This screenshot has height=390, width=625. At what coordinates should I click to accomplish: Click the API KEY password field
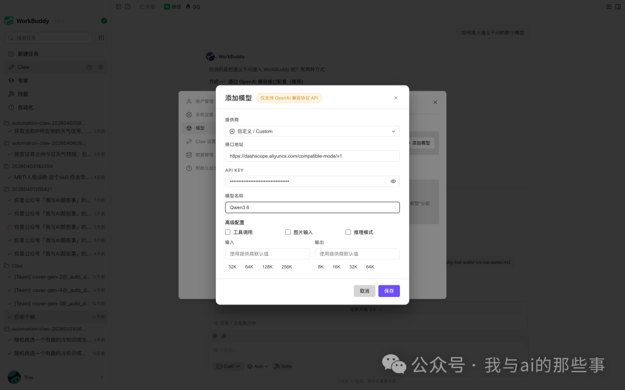pyautogui.click(x=312, y=181)
